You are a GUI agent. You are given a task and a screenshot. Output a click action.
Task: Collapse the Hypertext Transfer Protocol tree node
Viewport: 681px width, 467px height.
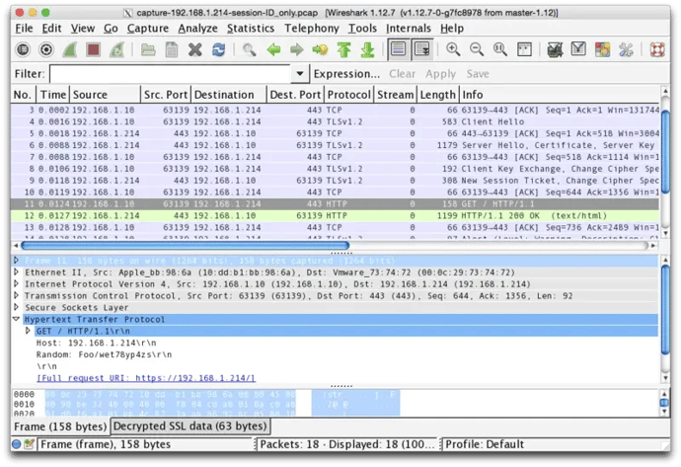click(x=17, y=320)
